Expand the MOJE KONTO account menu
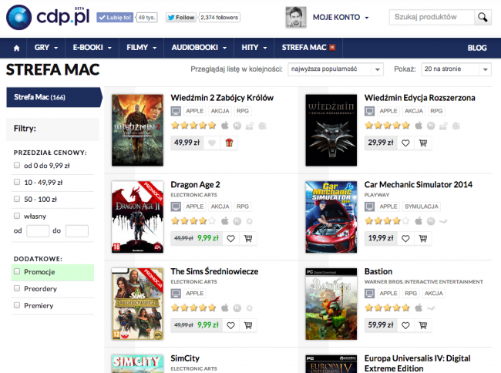 pyautogui.click(x=341, y=17)
